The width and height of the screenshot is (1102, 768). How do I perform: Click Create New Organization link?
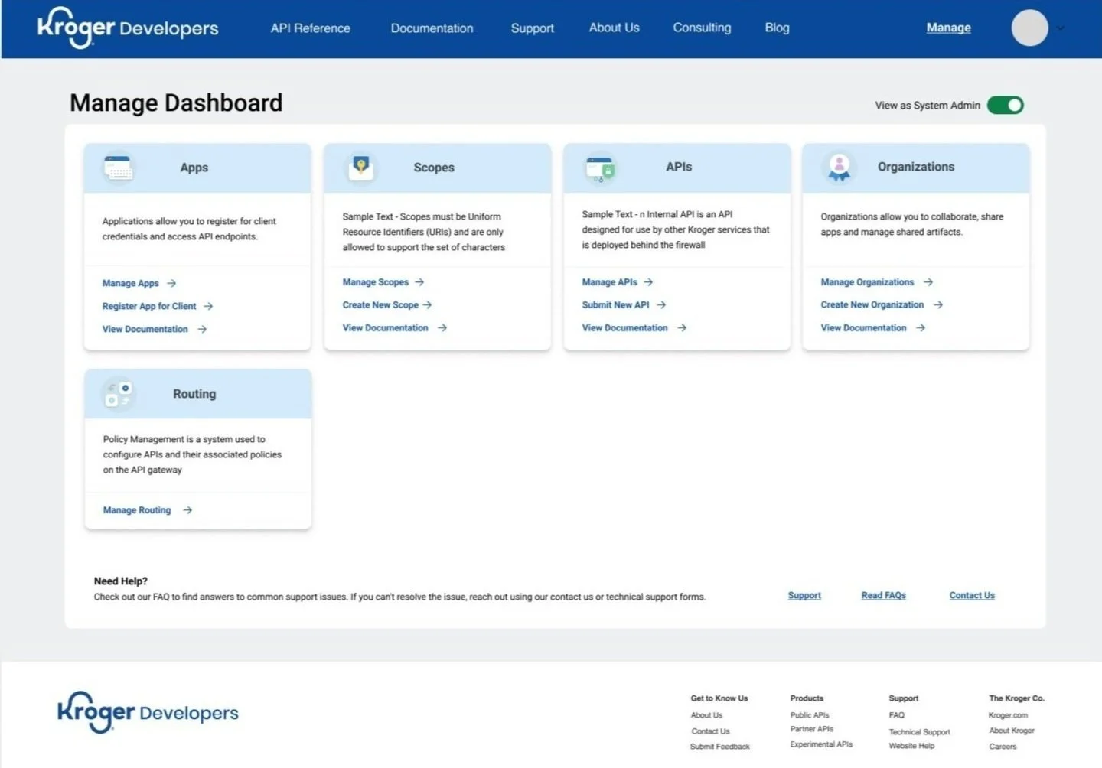[x=872, y=304]
